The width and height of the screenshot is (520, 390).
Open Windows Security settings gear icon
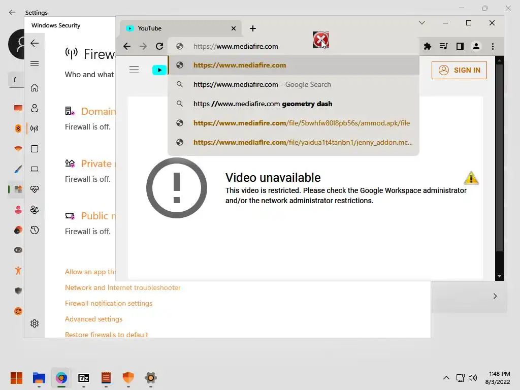coord(35,323)
